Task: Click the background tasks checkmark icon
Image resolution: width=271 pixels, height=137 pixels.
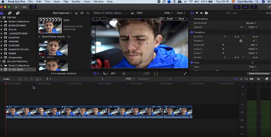Action: 33,7
